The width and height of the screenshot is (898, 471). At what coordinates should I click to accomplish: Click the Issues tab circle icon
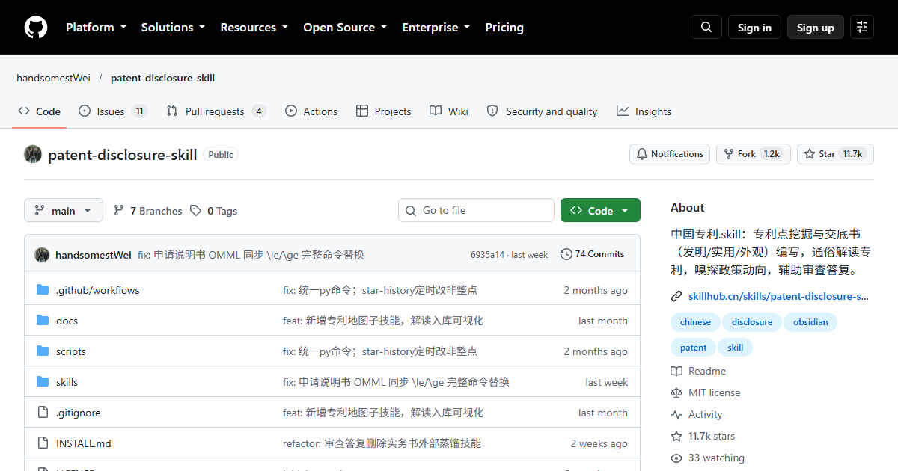click(85, 111)
